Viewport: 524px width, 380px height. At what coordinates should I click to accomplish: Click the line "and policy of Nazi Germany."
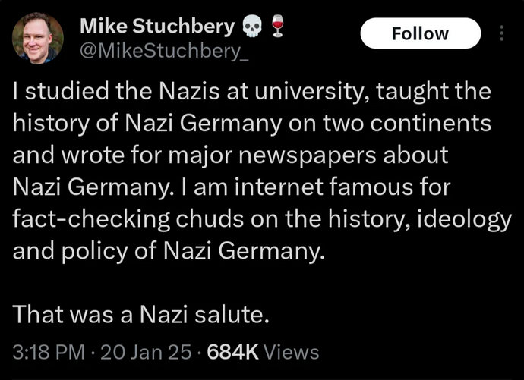(x=169, y=250)
